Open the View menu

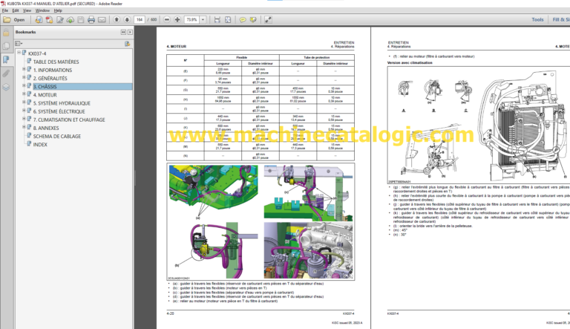pos(27,10)
